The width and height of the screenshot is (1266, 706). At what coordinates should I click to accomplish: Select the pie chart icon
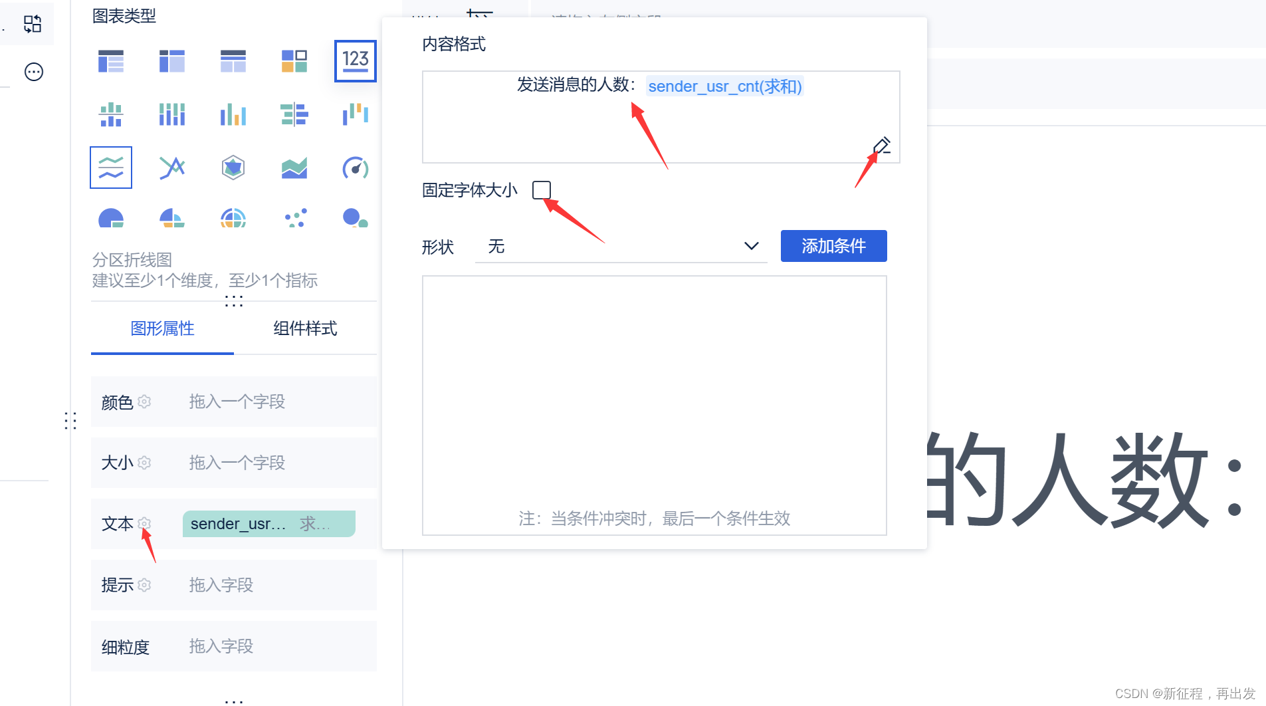tap(111, 218)
